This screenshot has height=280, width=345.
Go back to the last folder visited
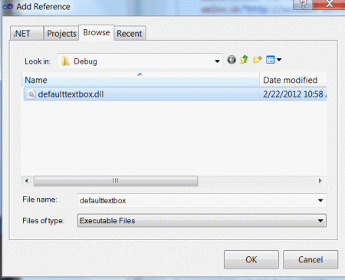point(232,60)
